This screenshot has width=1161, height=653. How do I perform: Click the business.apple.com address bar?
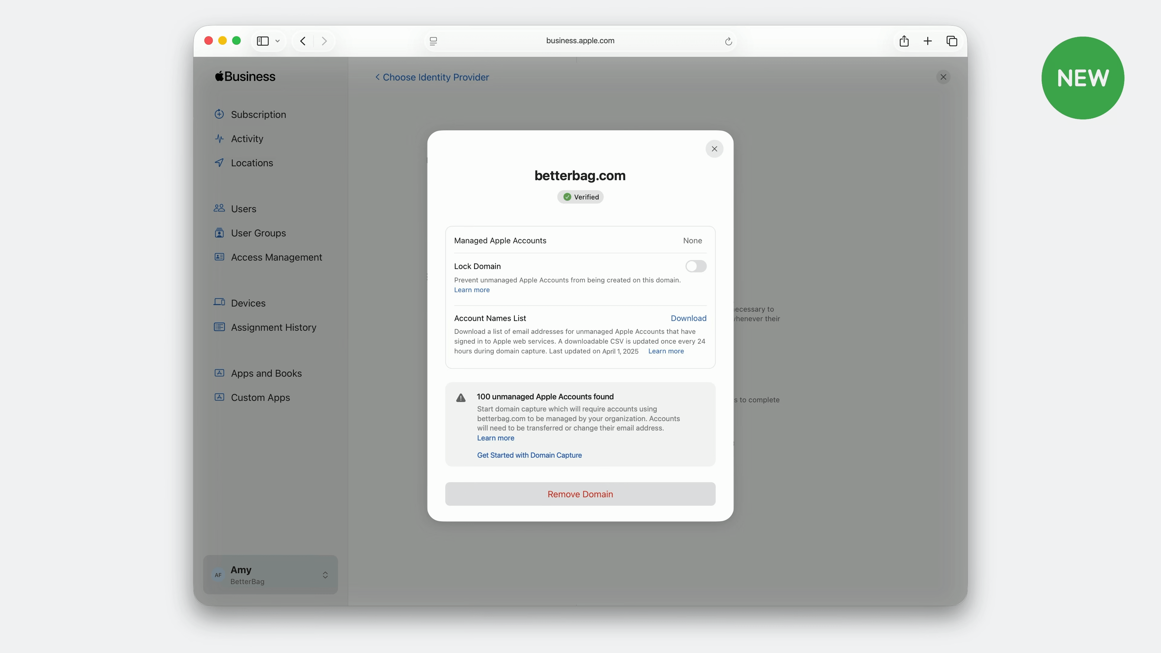580,41
